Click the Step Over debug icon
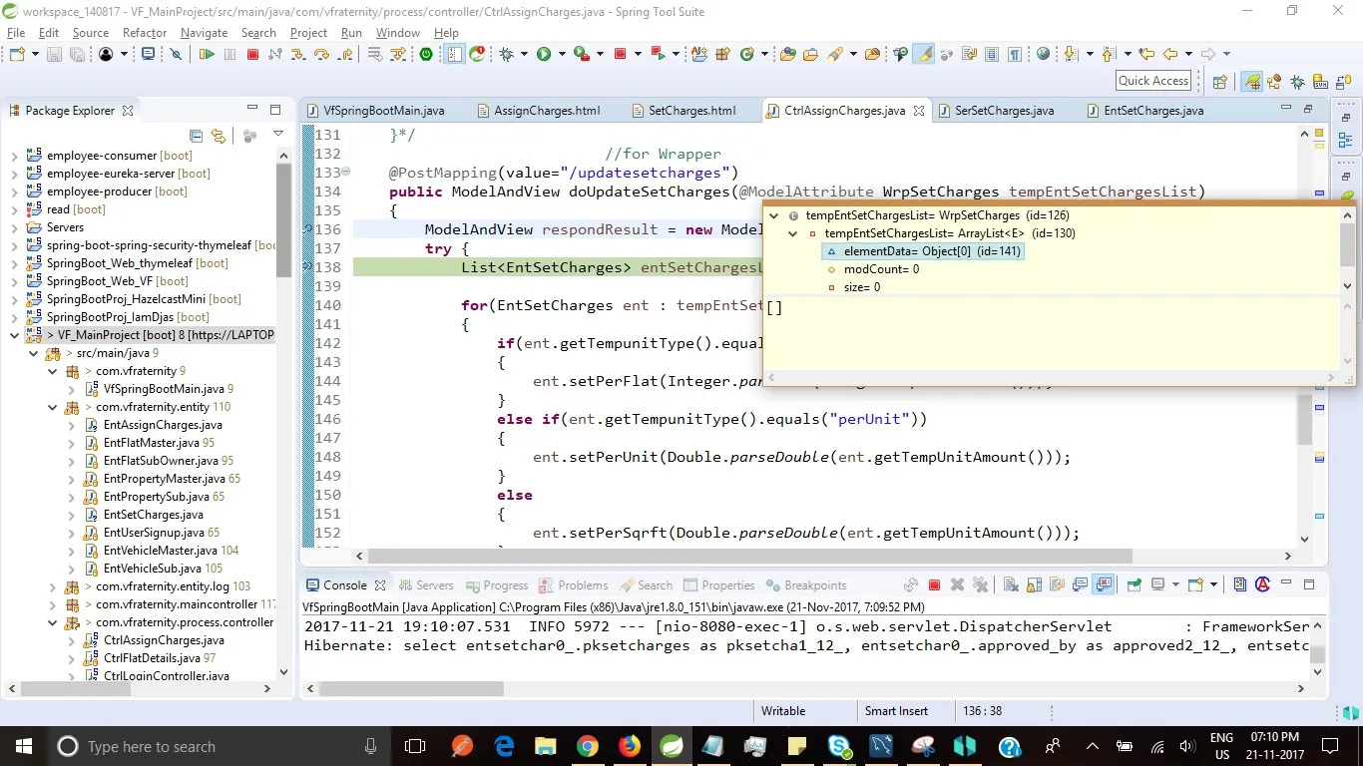 point(319,54)
